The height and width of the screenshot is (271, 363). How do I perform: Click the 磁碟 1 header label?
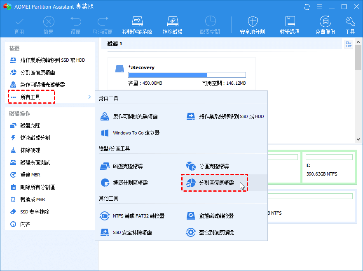tap(115, 44)
